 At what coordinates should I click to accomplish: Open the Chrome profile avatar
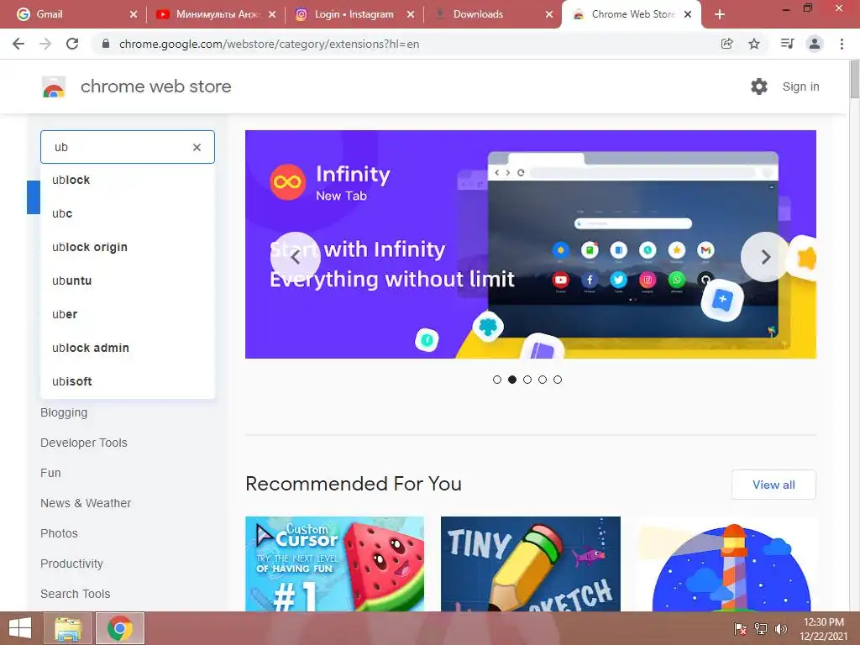815,44
